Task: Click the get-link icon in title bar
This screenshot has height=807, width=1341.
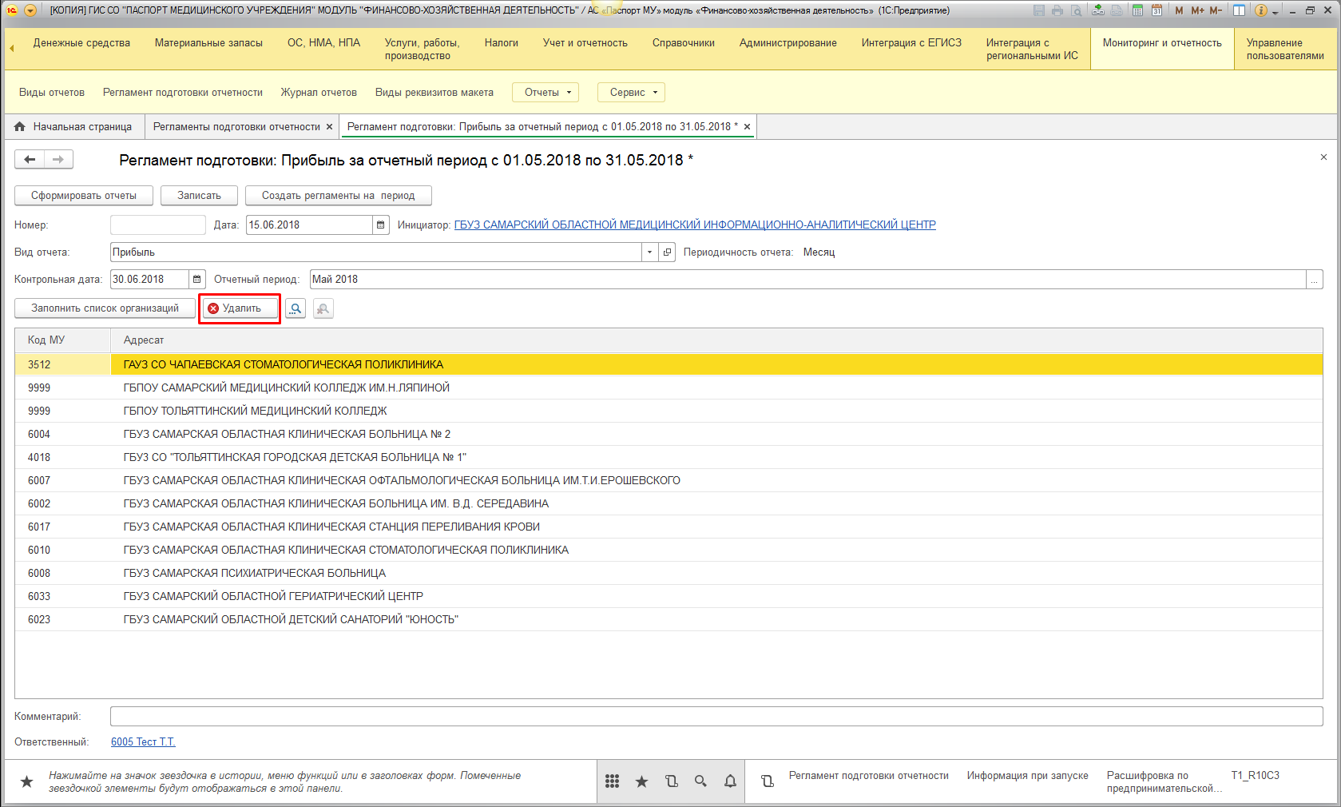Action: coord(1098,10)
